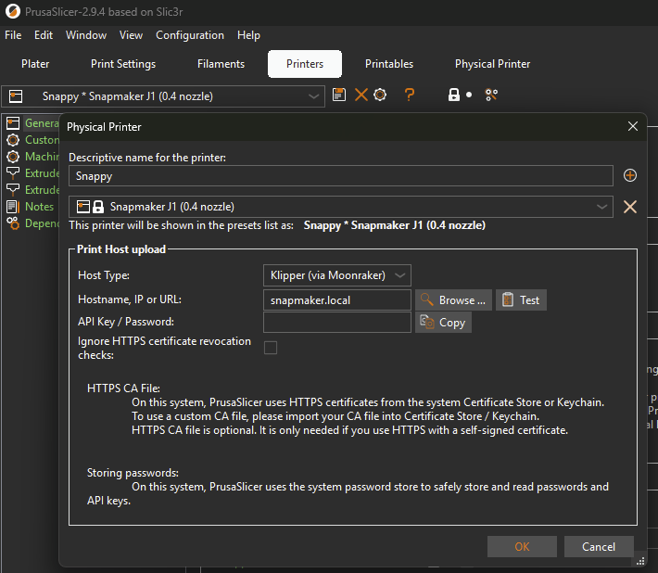Click the compare presets icon
This screenshot has width=658, height=573.
click(x=492, y=95)
